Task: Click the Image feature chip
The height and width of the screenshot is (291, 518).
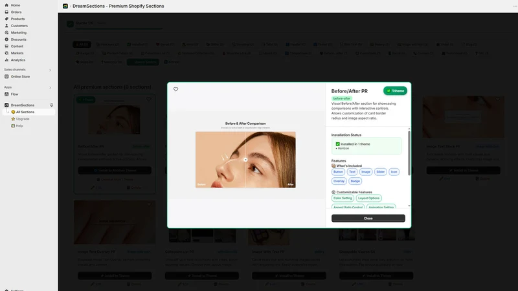Action: click(x=366, y=172)
